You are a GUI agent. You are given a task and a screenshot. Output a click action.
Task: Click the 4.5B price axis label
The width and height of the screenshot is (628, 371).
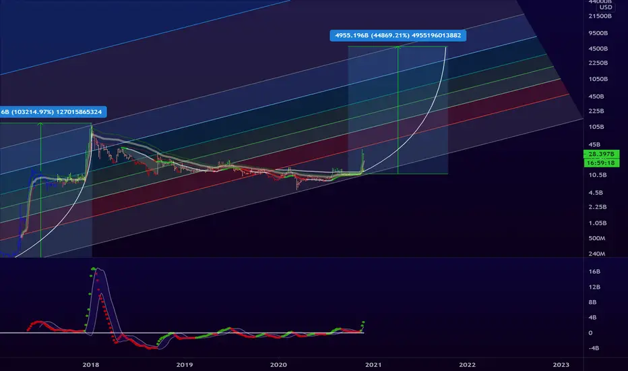(596, 192)
